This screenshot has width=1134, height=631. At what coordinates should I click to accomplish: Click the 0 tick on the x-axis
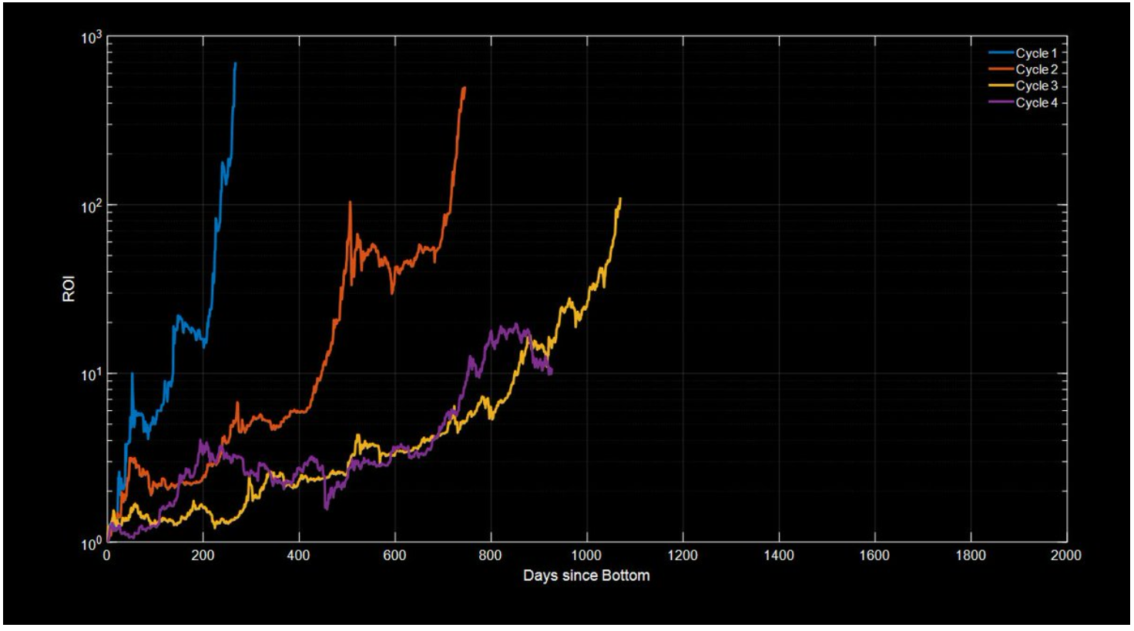coord(106,555)
